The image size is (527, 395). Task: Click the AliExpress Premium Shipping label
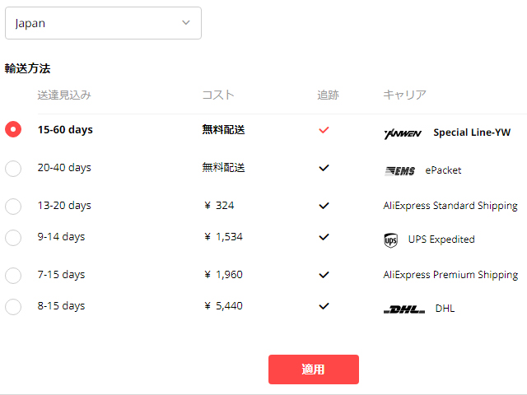[x=450, y=275]
